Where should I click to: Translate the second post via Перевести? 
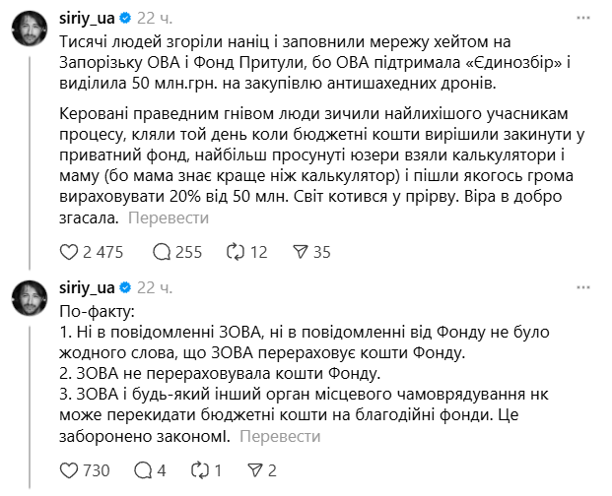click(280, 437)
